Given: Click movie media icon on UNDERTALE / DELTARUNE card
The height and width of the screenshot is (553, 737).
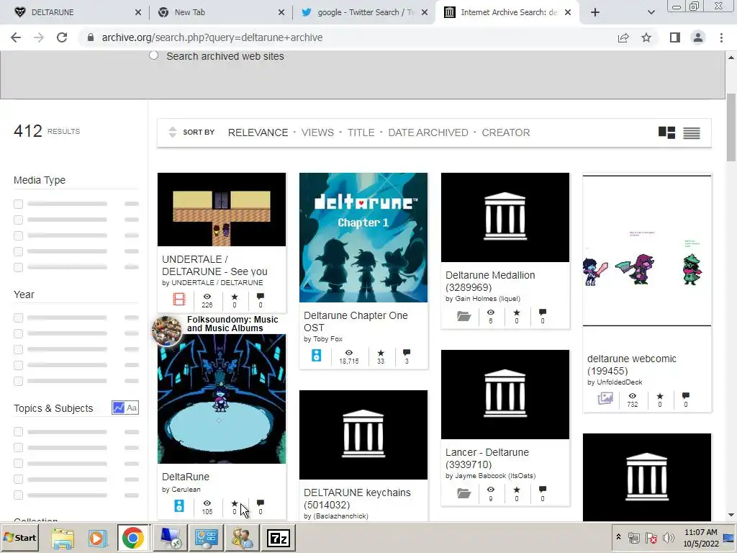Looking at the screenshot, I should click(x=179, y=299).
